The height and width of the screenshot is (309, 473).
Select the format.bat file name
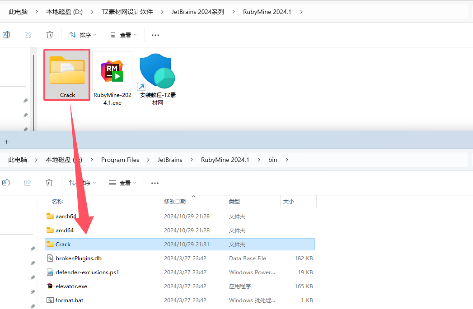(x=70, y=300)
